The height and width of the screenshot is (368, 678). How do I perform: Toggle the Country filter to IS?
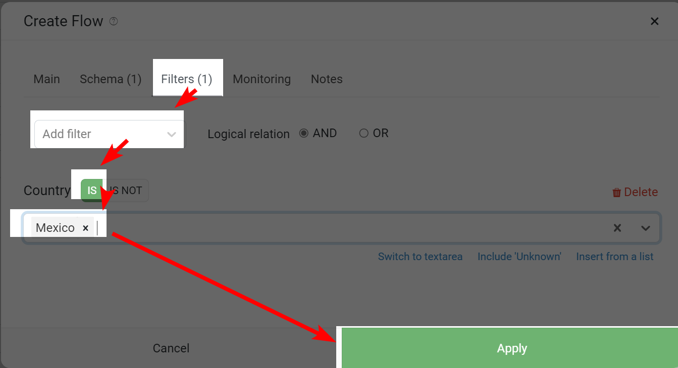point(92,191)
